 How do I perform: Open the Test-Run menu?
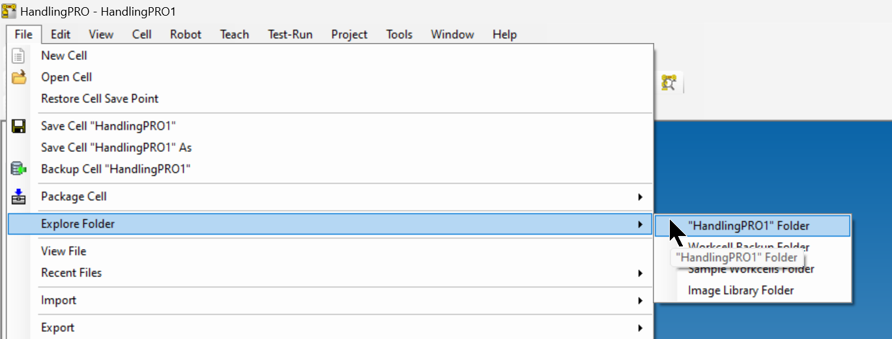pos(290,35)
